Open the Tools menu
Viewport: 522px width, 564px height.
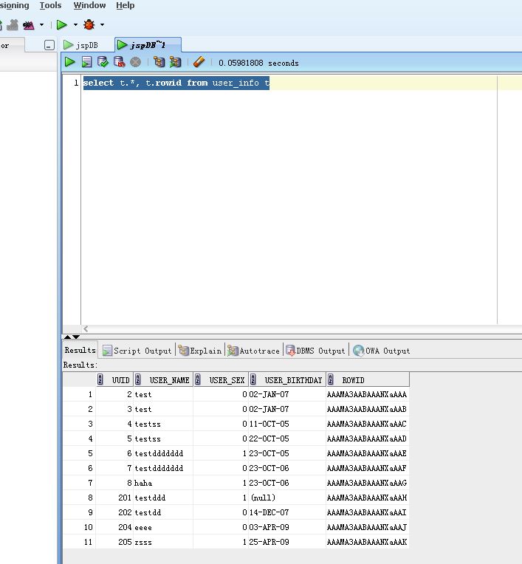[50, 5]
